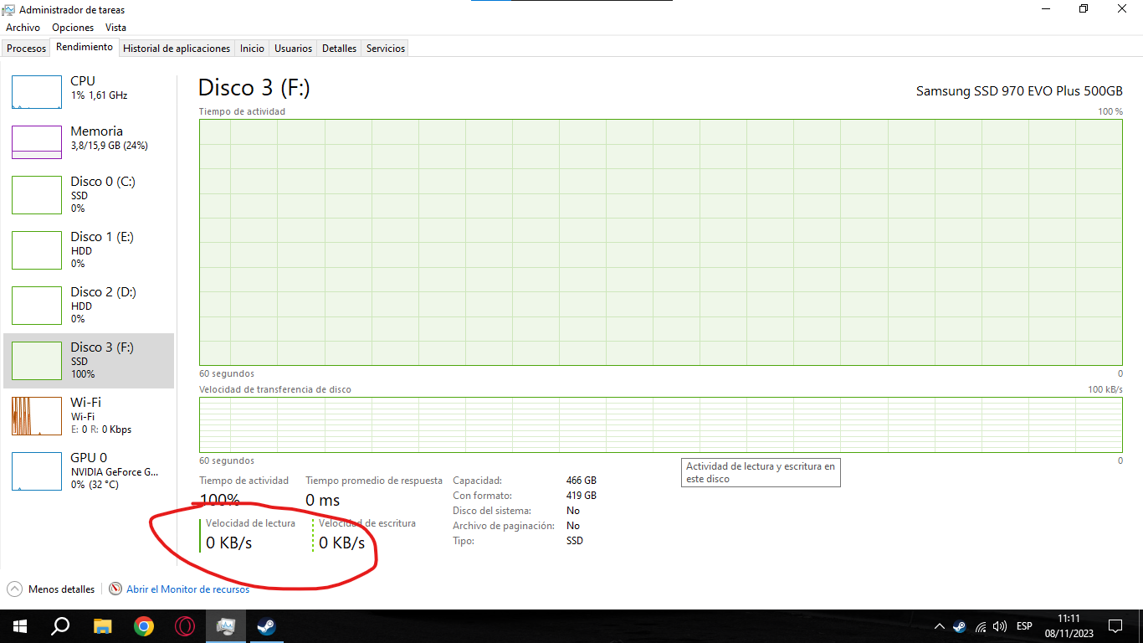Click the Capacidad: label
1143x643 pixels.
(478, 481)
